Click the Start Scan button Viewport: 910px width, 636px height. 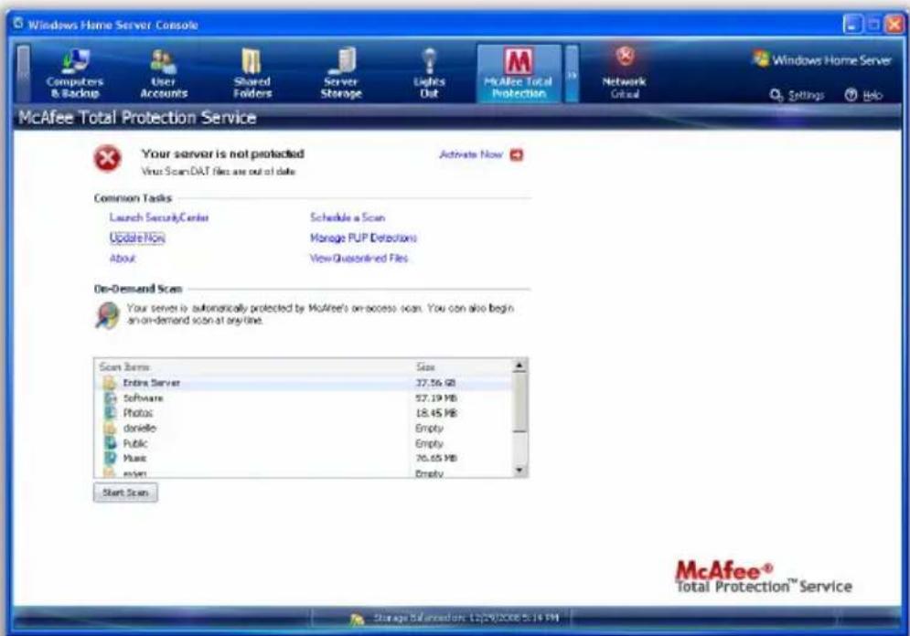[125, 493]
